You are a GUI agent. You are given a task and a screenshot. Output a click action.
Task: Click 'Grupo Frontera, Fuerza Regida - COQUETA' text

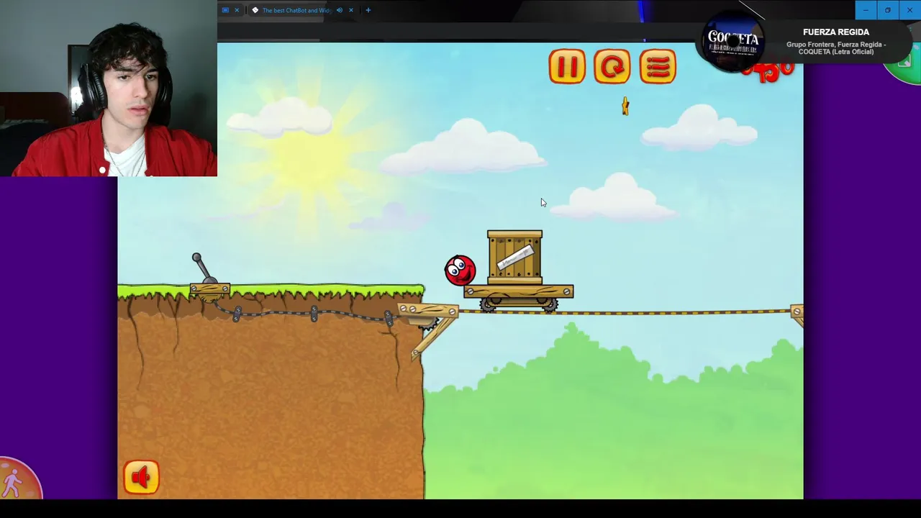point(835,48)
